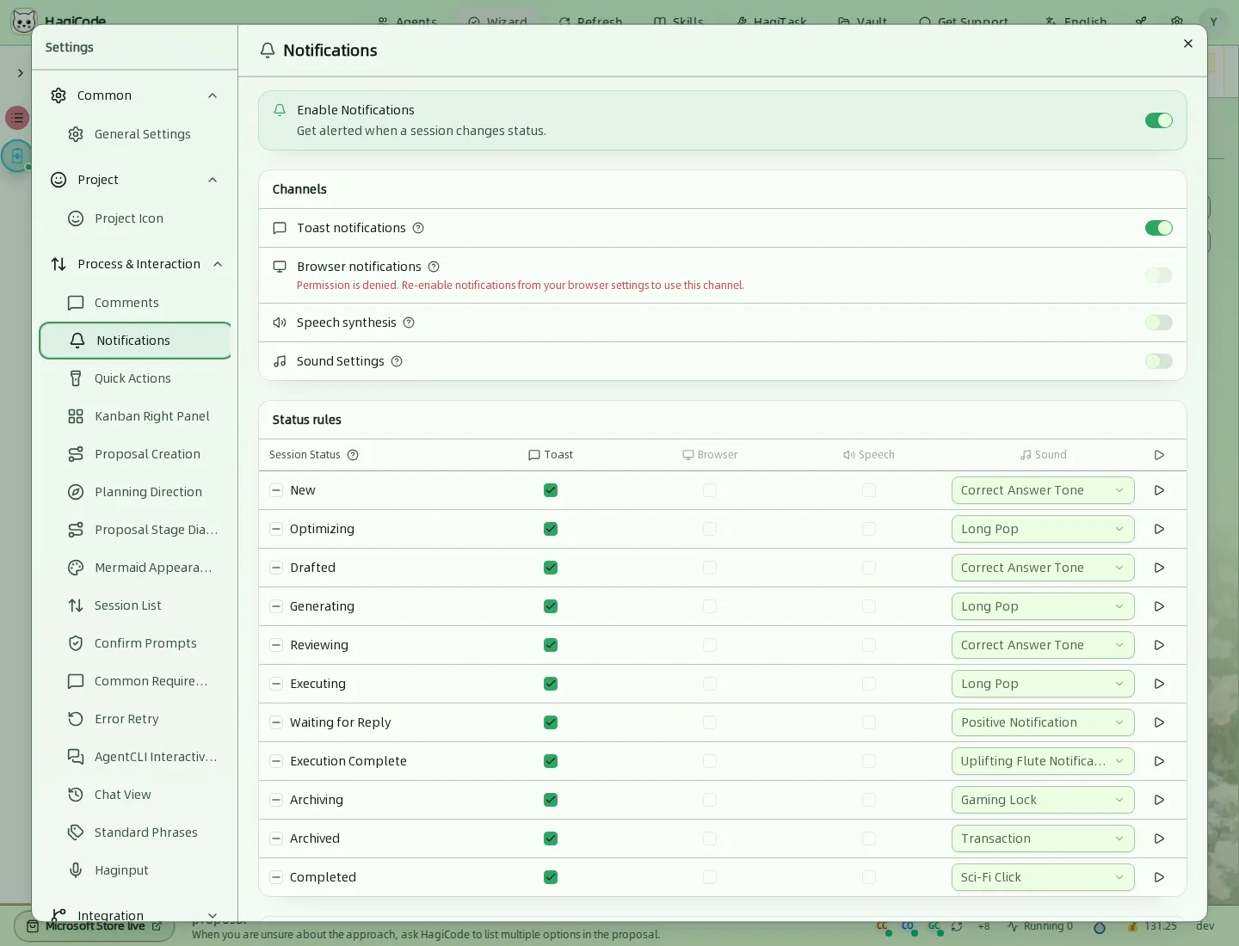This screenshot has width=1239, height=946.
Task: Play the Archived status sound
Action: [x=1159, y=838]
